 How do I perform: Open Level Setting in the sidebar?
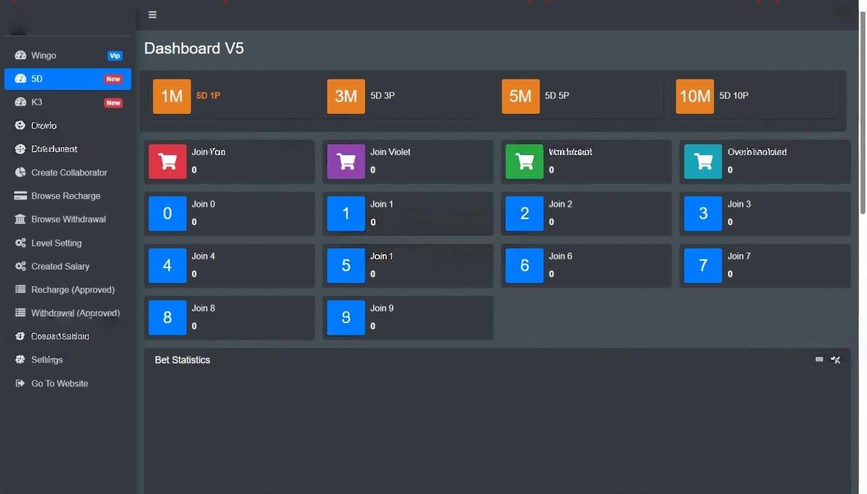[68, 243]
